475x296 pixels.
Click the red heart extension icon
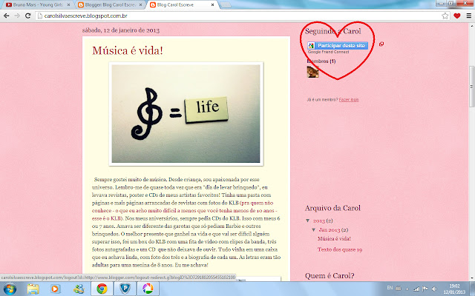[457, 16]
